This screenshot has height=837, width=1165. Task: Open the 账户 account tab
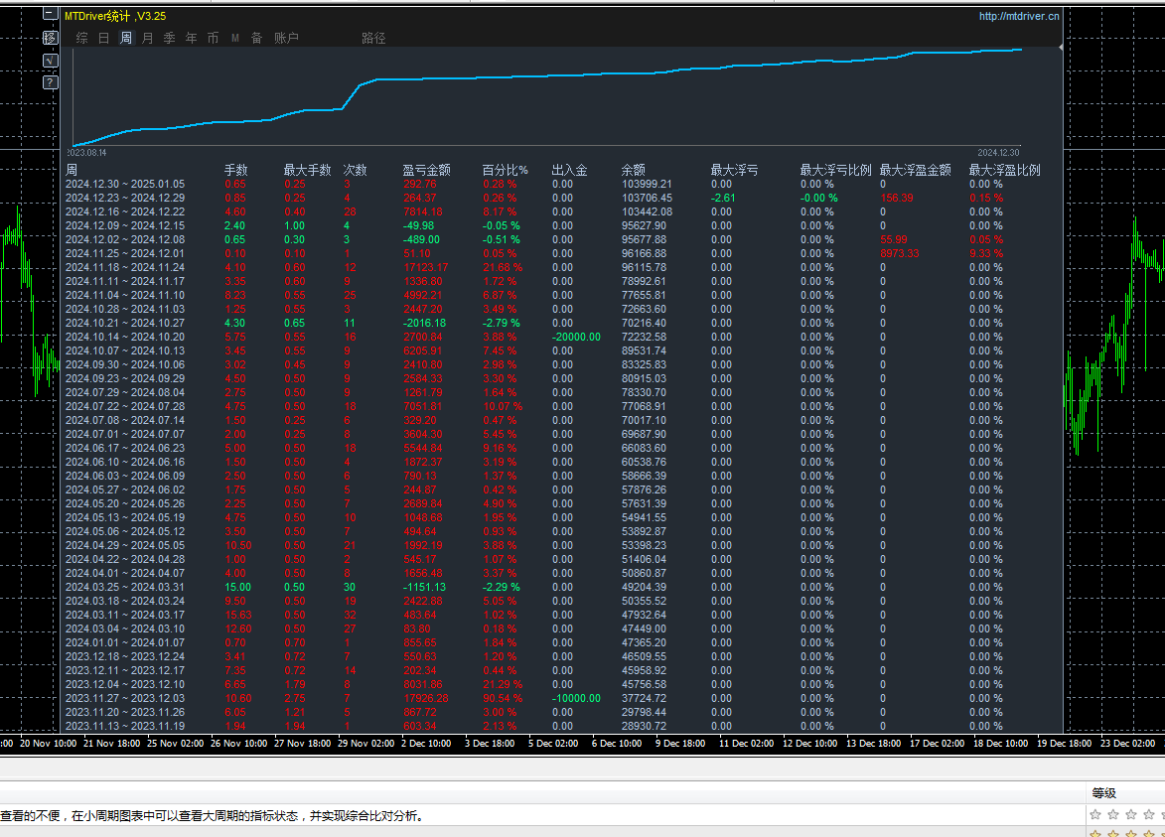pos(286,39)
